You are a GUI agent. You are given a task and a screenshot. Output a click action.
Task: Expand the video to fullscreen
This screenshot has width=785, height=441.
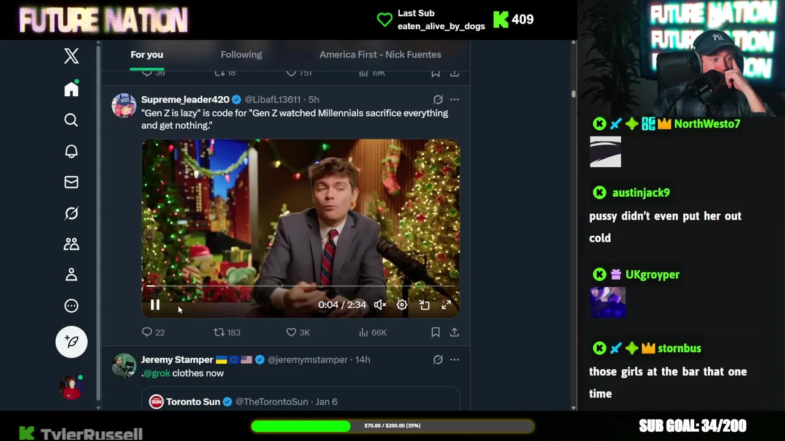(x=446, y=305)
